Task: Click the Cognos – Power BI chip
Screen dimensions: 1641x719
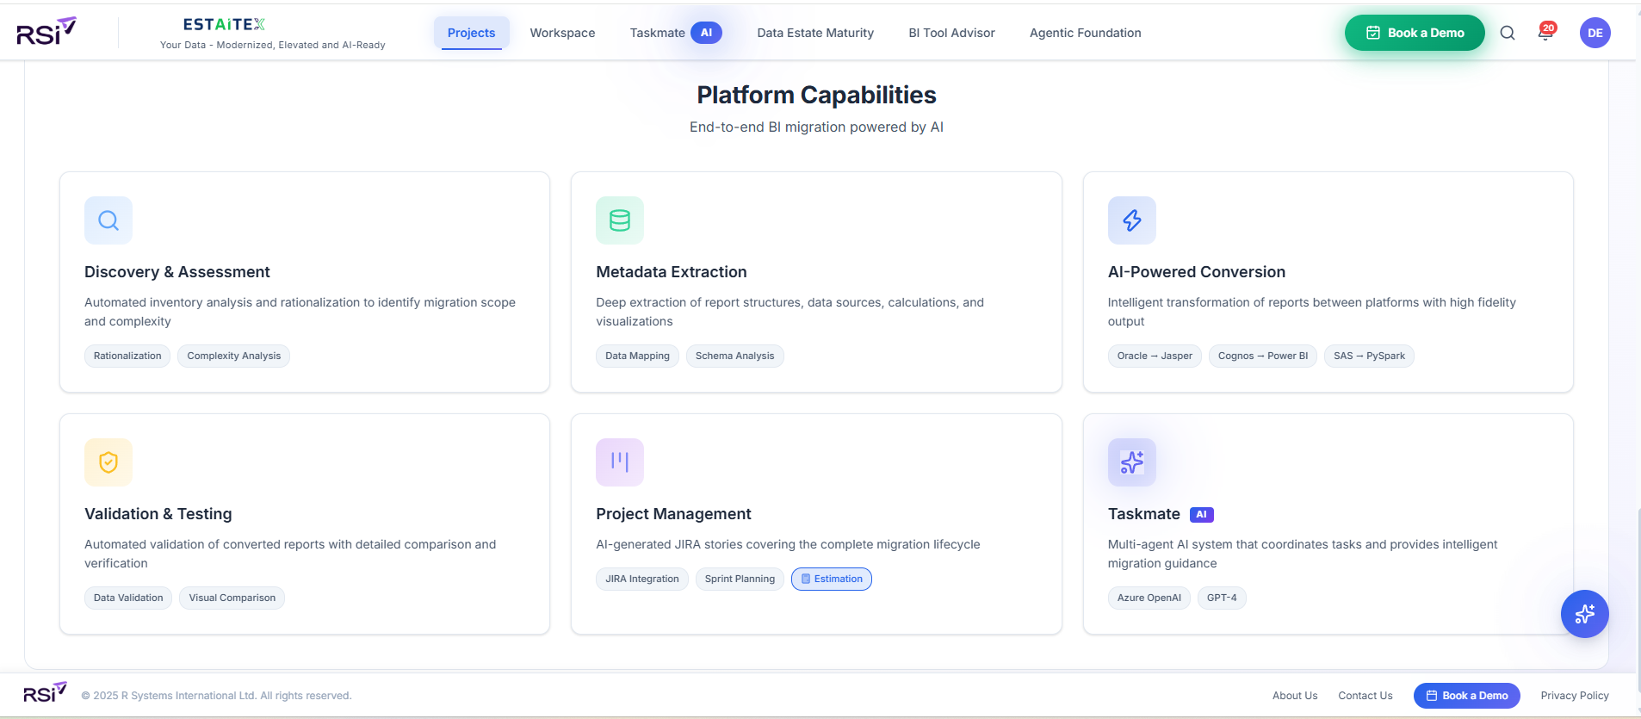Action: (1263, 356)
